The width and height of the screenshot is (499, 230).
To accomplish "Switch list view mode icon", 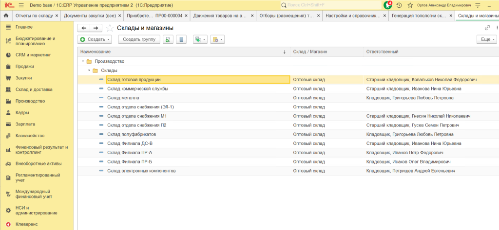I will click(181, 39).
